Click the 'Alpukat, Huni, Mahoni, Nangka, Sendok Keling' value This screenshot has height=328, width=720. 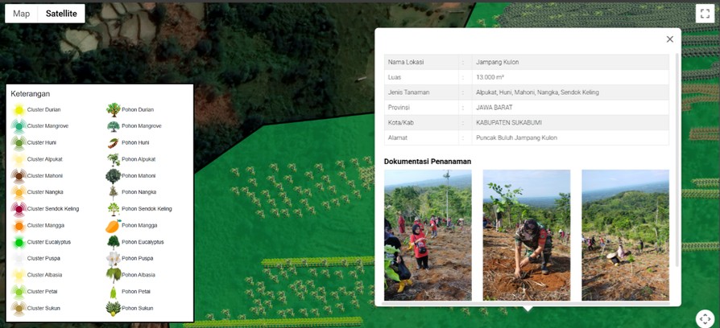click(x=537, y=92)
